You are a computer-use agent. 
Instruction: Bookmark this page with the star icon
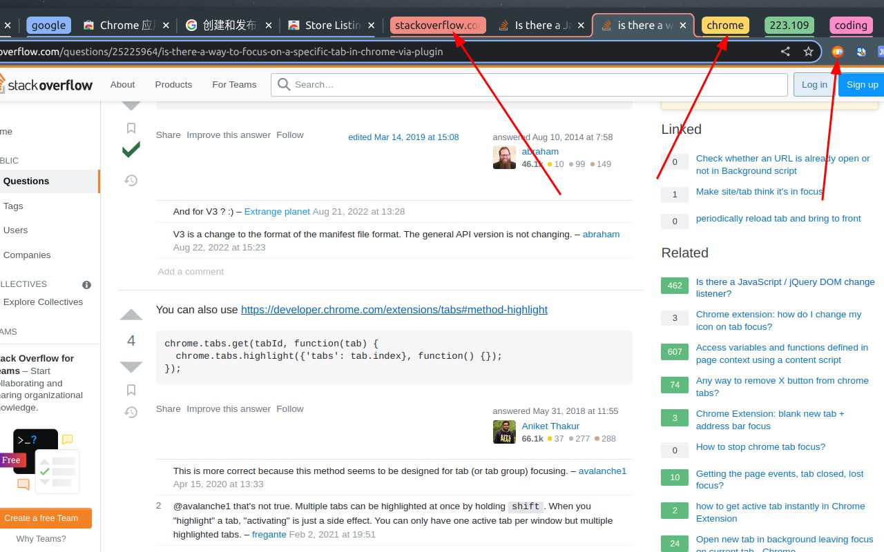tap(808, 51)
